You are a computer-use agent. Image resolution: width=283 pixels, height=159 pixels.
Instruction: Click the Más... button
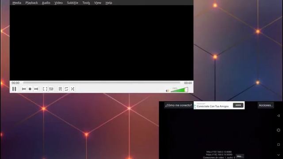click(240, 156)
